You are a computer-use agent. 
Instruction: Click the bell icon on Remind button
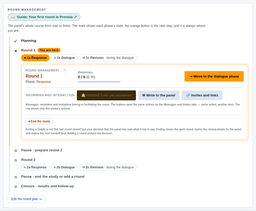coord(83,95)
